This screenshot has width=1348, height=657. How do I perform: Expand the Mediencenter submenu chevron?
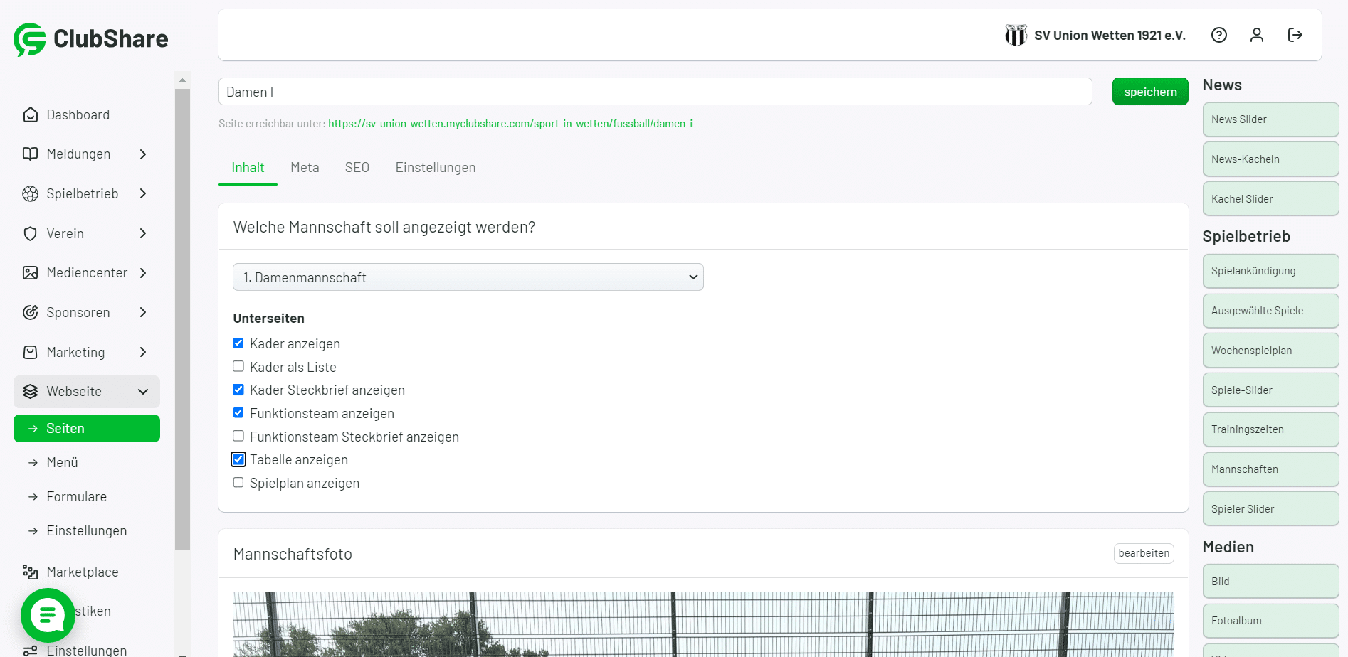pyautogui.click(x=143, y=273)
